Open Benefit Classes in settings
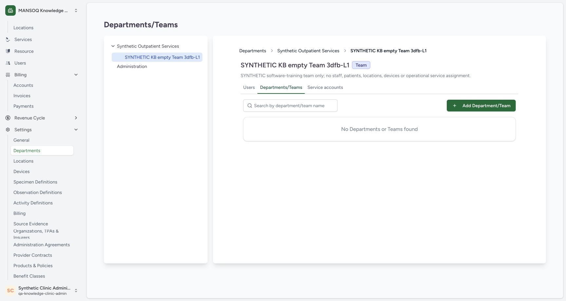 (29, 276)
